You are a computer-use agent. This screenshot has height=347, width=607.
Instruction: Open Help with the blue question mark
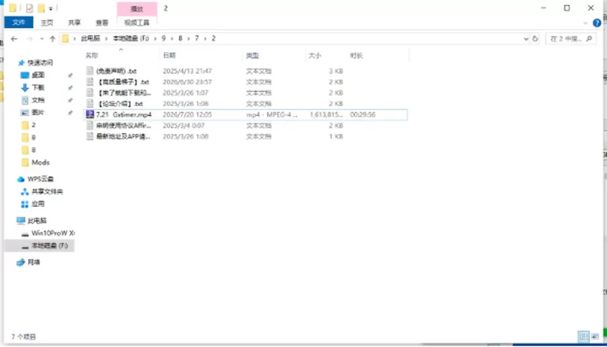597,23
